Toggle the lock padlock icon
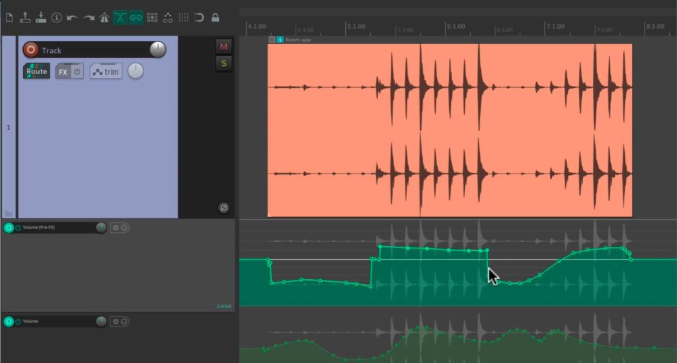677x363 pixels. pyautogui.click(x=215, y=18)
